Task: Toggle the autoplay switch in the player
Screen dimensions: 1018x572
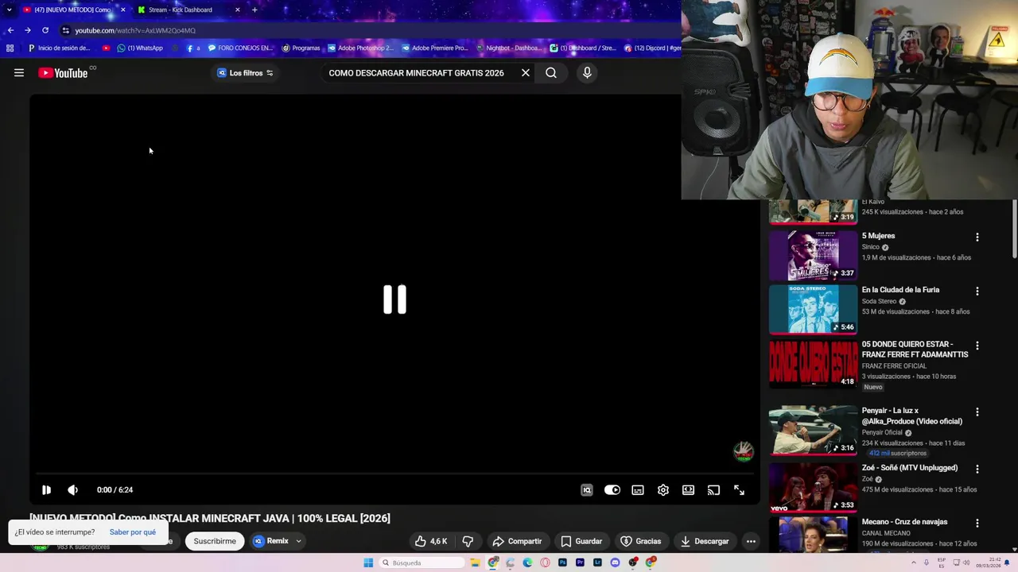Action: (x=612, y=490)
